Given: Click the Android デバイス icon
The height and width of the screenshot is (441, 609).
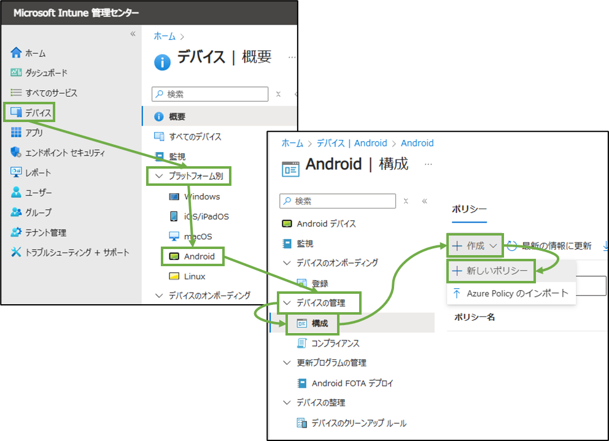Looking at the screenshot, I should pos(287,224).
